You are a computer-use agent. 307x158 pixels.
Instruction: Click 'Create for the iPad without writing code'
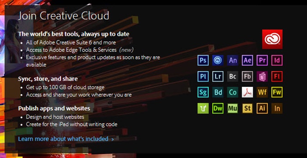pyautogui.click(x=71, y=124)
